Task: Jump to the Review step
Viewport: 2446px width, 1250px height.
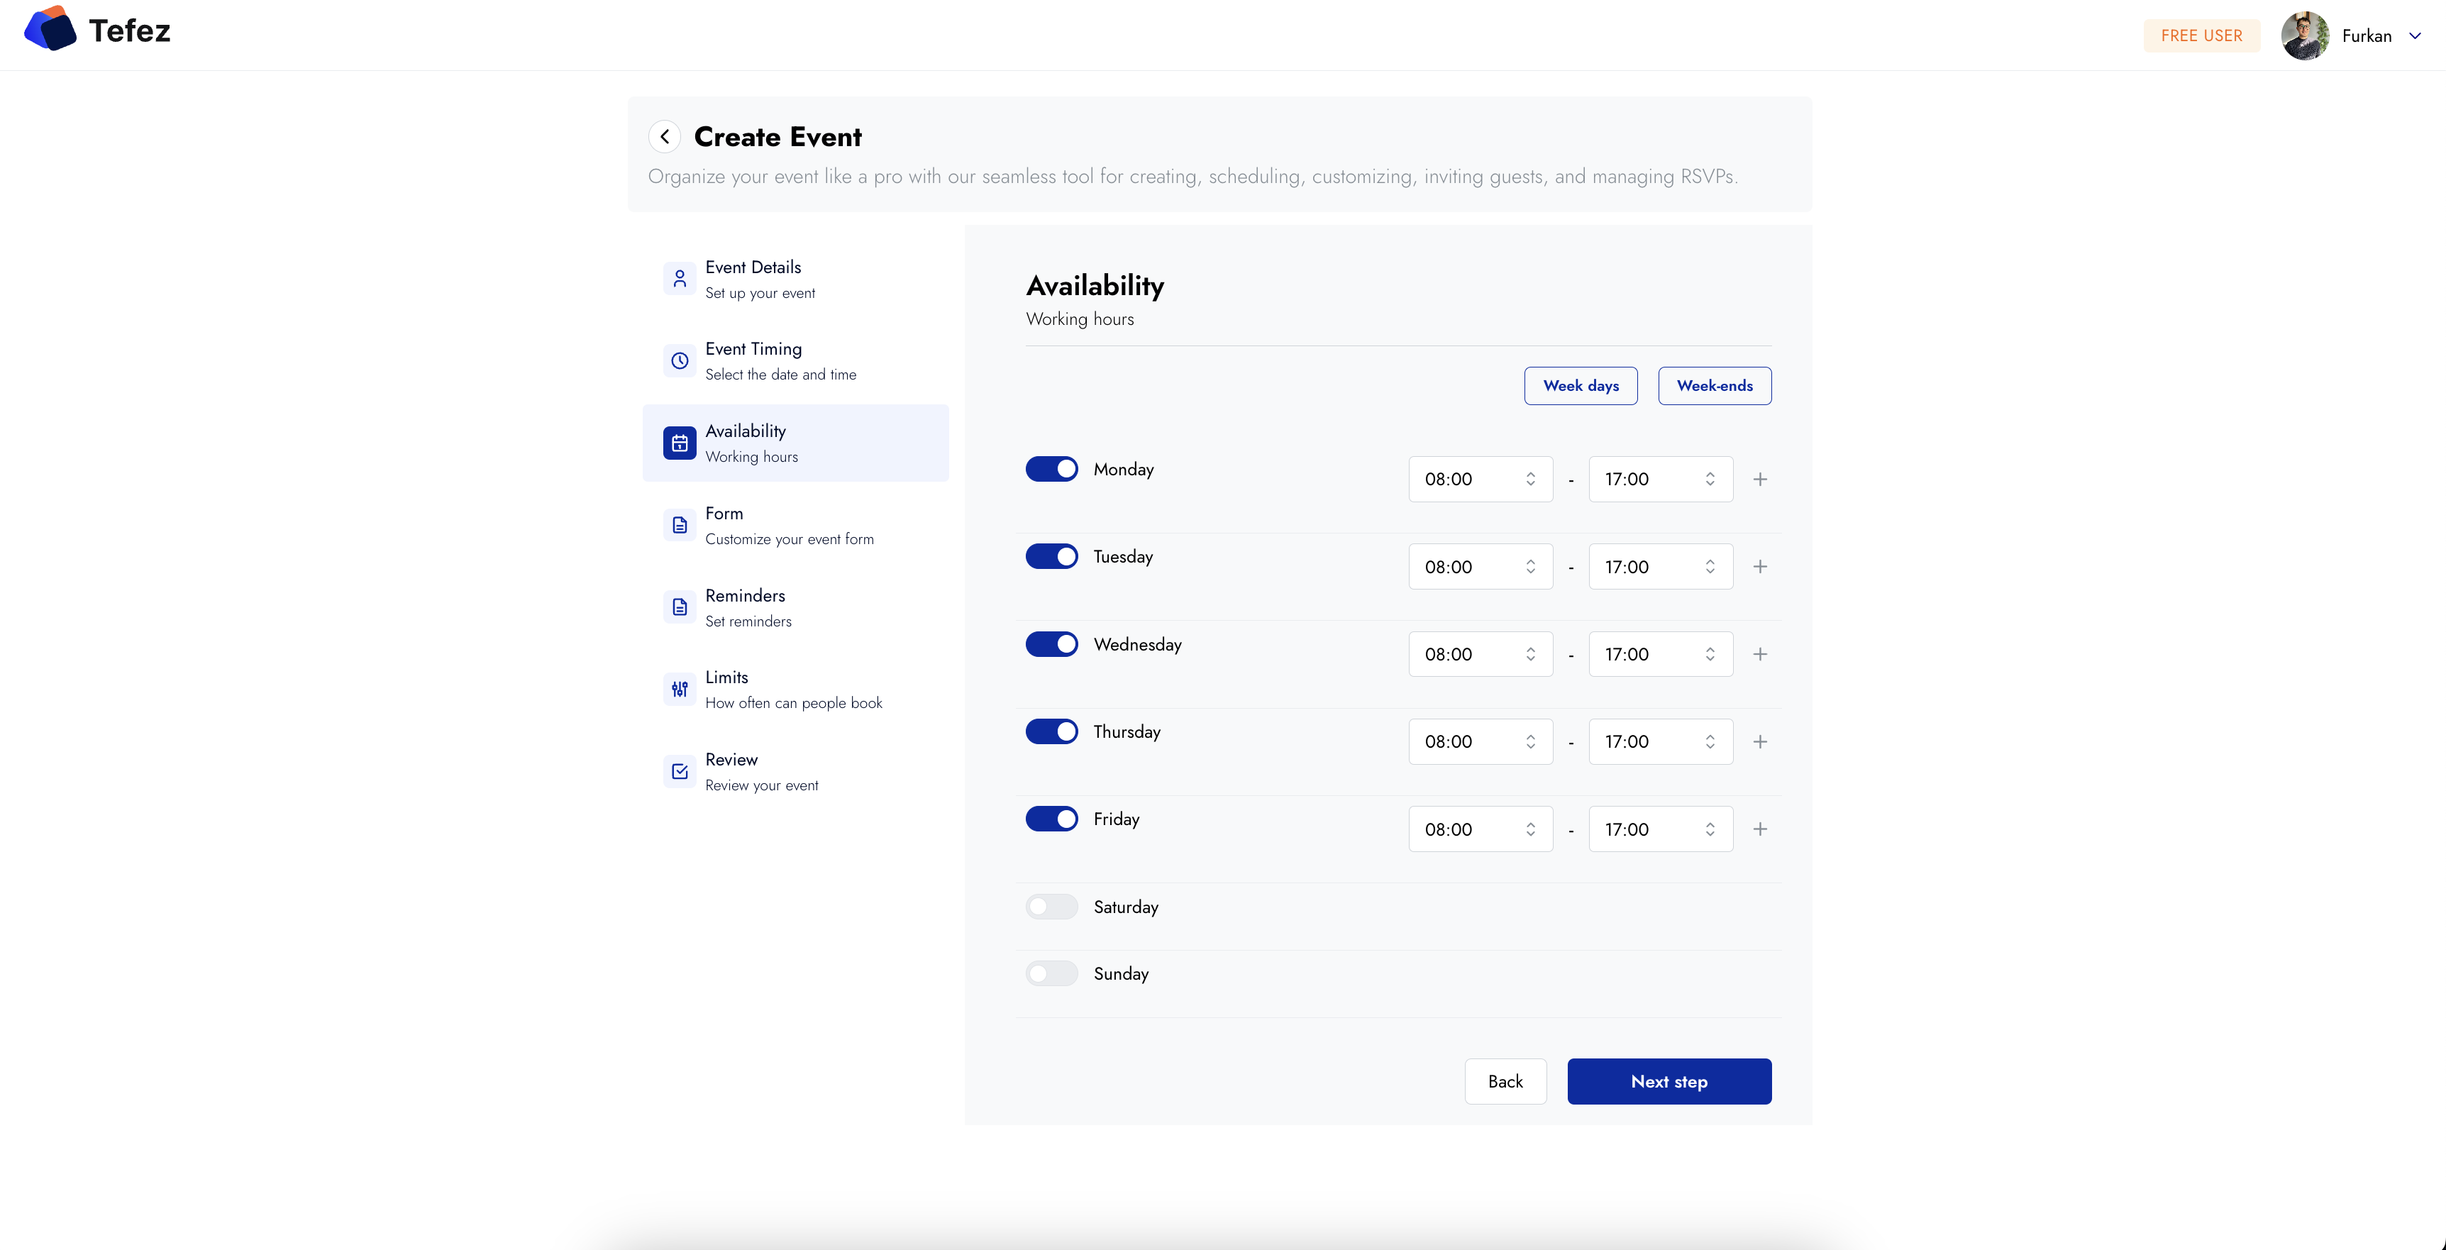Action: pos(796,773)
